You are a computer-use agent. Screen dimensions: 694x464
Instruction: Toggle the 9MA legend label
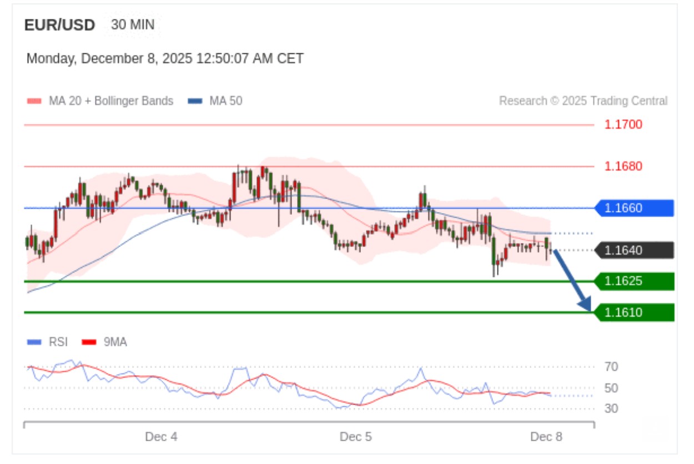point(115,342)
